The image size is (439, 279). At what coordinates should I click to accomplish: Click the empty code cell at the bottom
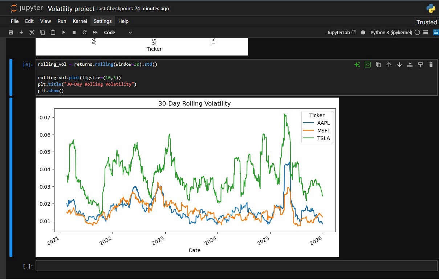236,266
